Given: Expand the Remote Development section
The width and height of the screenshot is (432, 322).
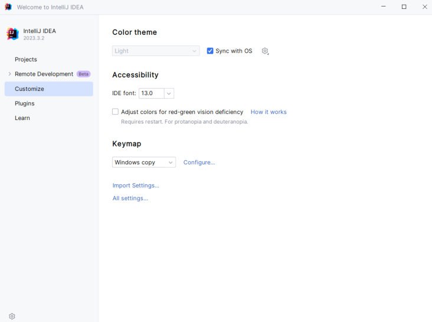Looking at the screenshot, I should (x=9, y=74).
